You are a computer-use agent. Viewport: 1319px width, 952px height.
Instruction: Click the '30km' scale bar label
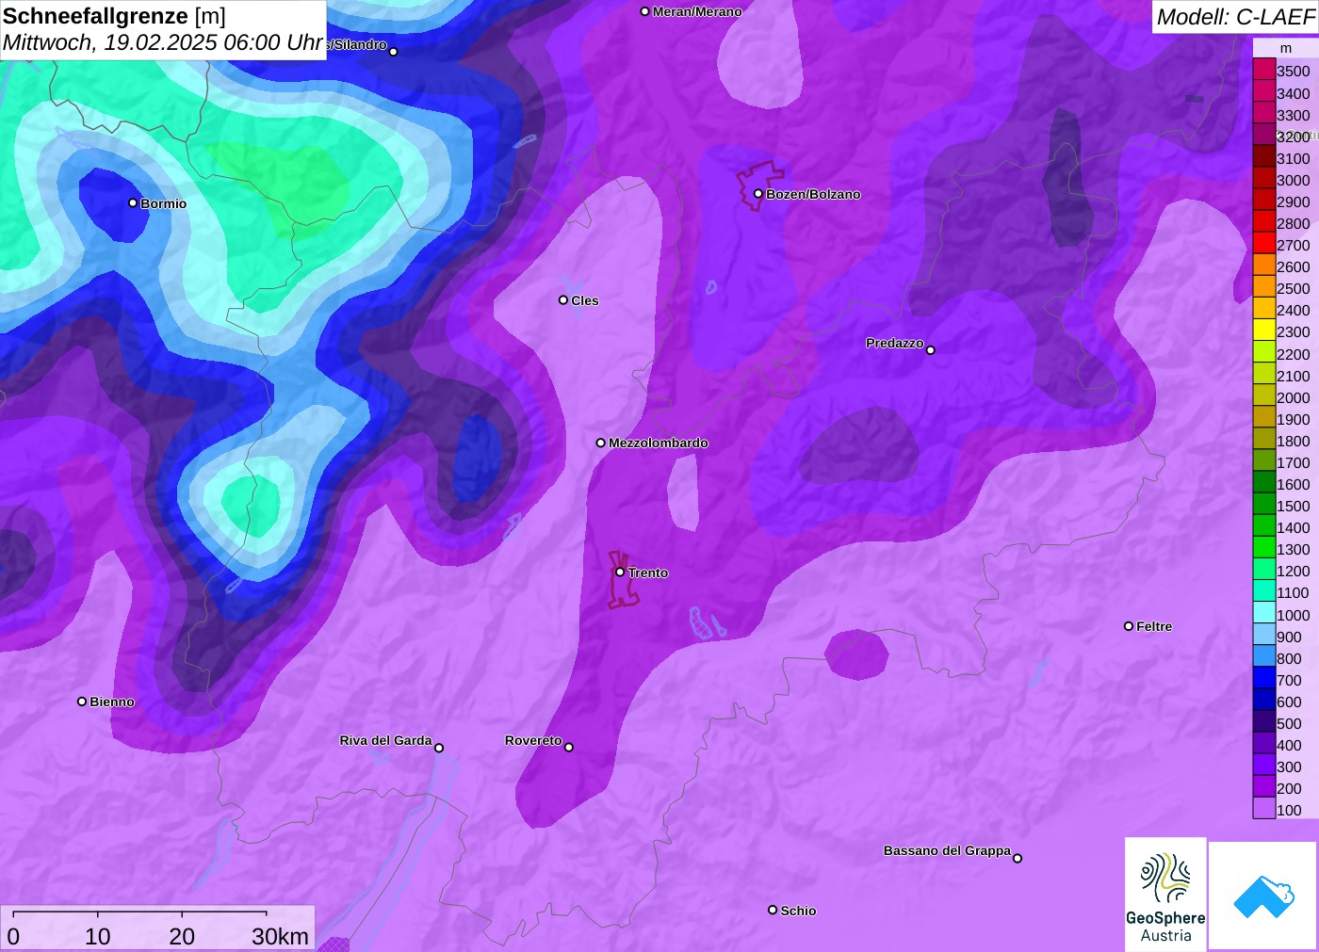click(x=280, y=936)
